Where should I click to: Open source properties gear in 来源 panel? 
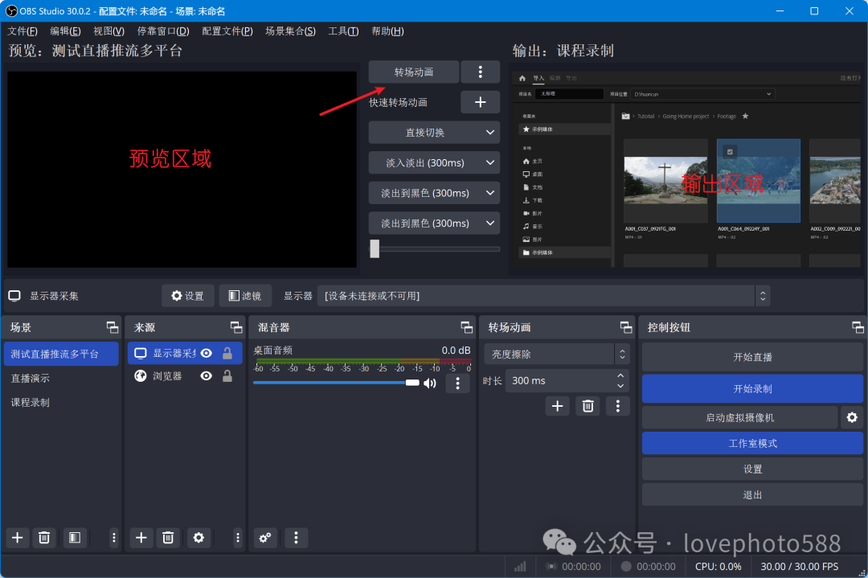point(199,538)
